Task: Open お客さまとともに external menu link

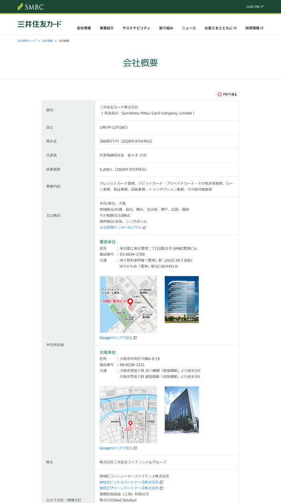Action: pos(221,28)
